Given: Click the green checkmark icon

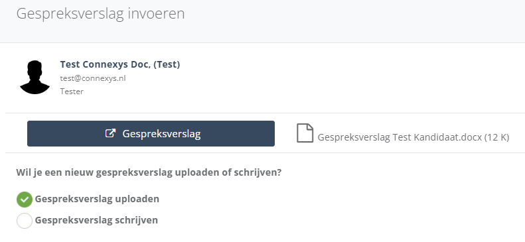Looking at the screenshot, I should coord(25,200).
